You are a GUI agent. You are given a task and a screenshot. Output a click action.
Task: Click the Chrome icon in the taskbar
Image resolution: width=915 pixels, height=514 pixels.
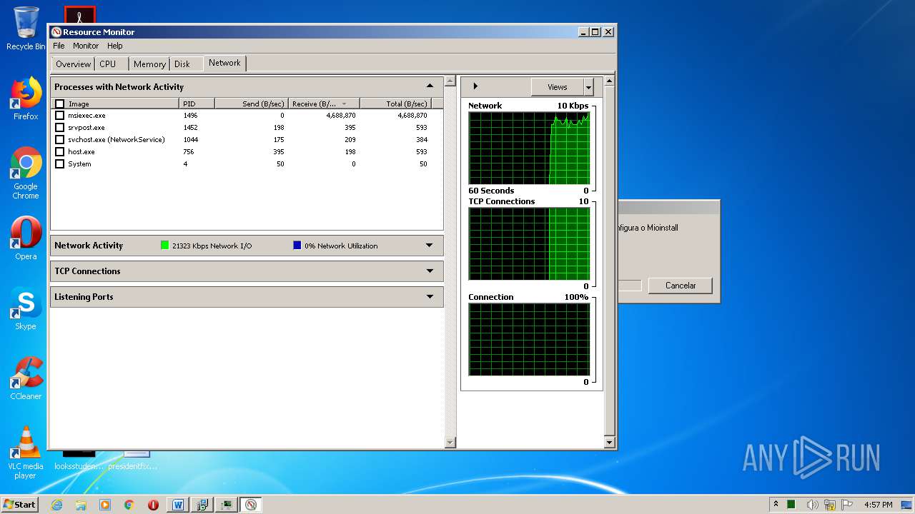[x=129, y=505]
